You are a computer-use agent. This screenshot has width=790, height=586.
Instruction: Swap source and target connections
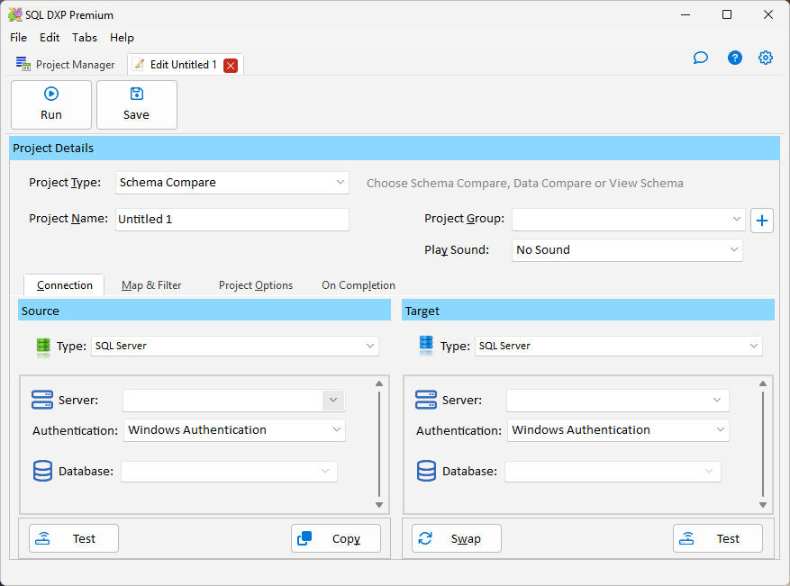[x=457, y=538]
